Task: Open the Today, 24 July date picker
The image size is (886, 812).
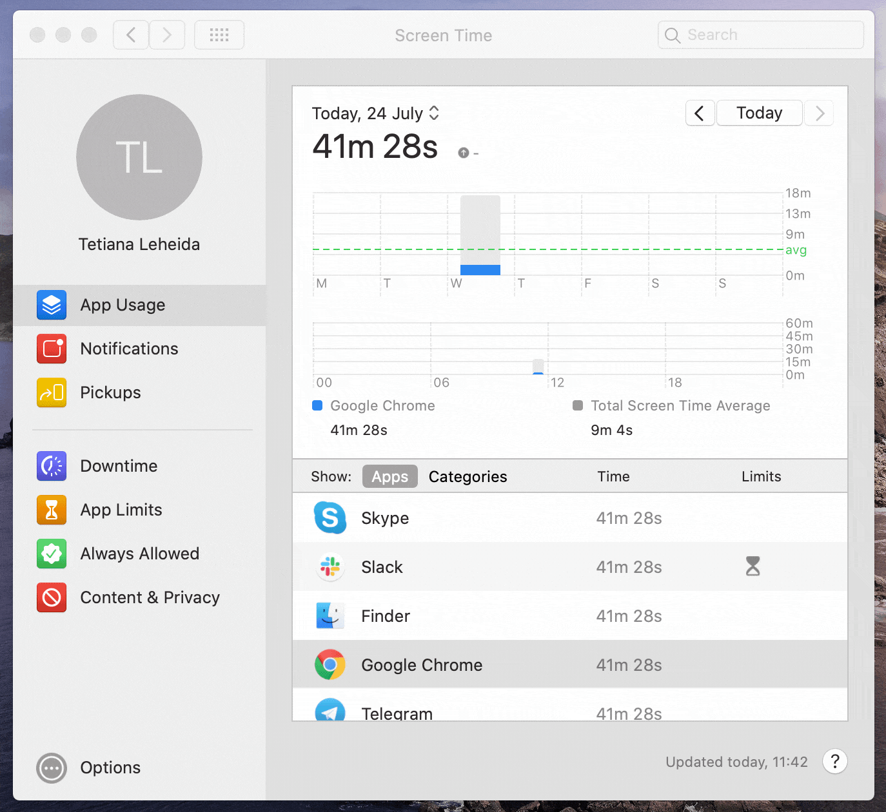Action: 375,113
